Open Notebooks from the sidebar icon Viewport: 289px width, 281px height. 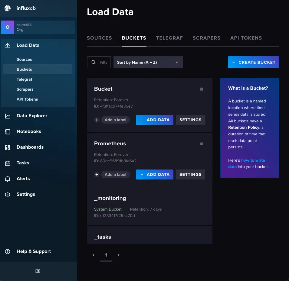pos(7,131)
